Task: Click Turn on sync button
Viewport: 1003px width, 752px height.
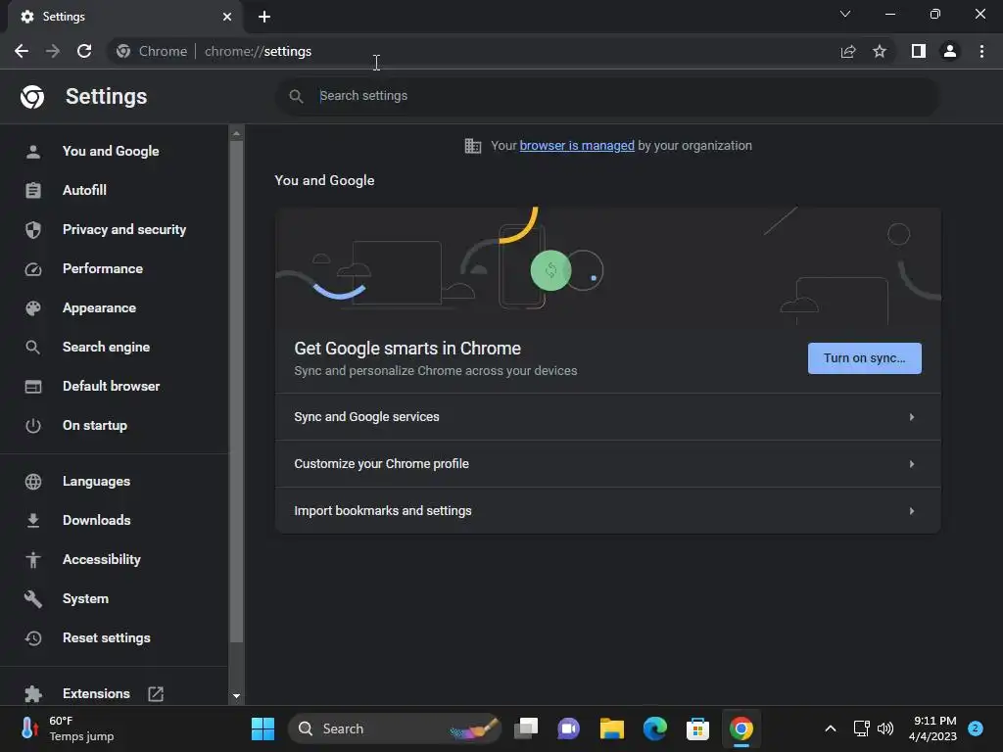Action: (x=864, y=358)
